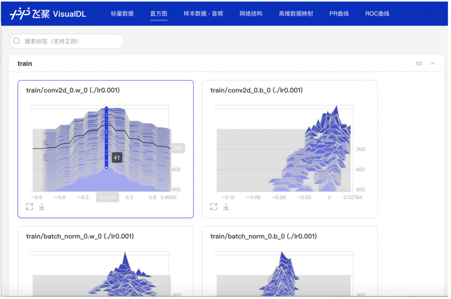The width and height of the screenshot is (451, 299).
Task: Click the batch_norm_0.b_0 histogram plot
Action: [x=284, y=274]
